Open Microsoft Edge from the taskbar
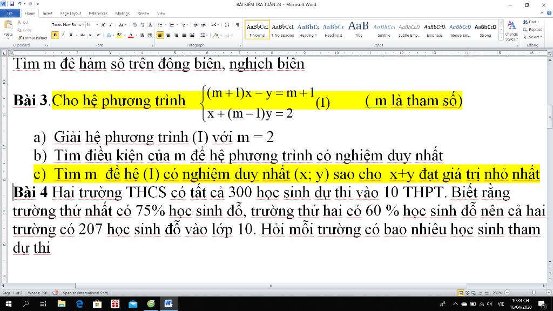 pyautogui.click(x=79, y=303)
